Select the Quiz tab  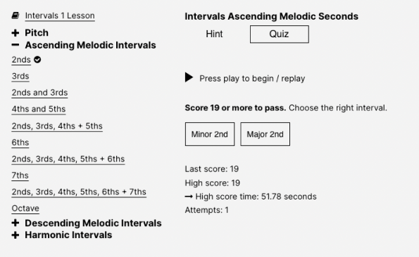(x=280, y=34)
